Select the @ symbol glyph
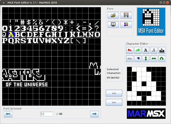The image size is (171, 124). tap(5, 35)
